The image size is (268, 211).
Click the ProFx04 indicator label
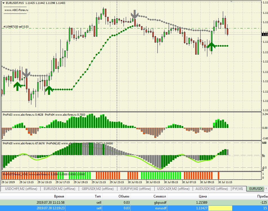coord(65,115)
